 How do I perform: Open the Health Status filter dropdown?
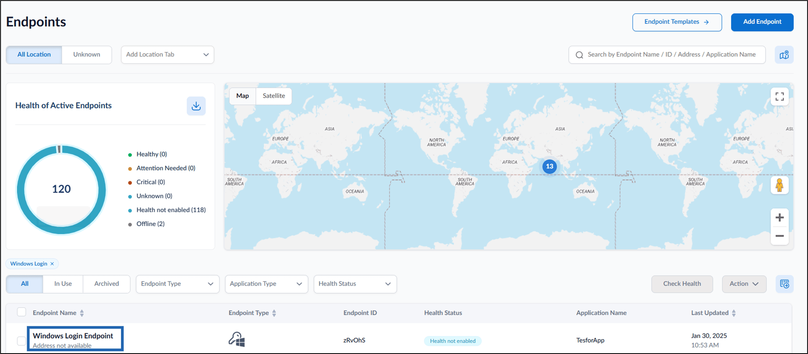point(355,284)
